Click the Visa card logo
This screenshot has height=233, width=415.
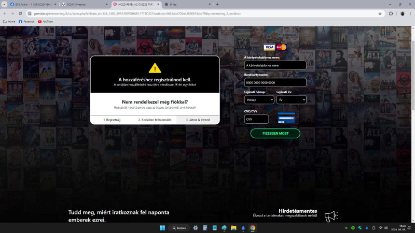coord(269,47)
